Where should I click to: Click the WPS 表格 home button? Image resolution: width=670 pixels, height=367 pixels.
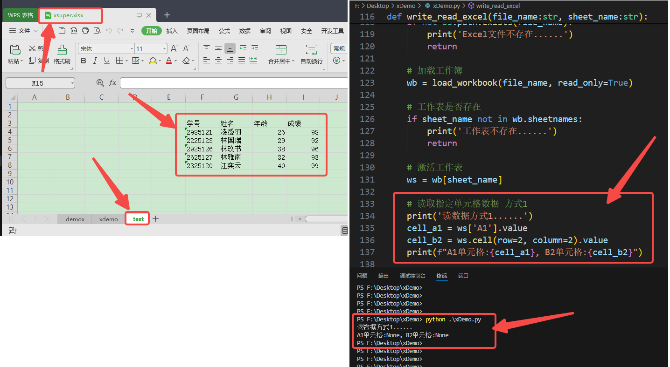[x=21, y=15]
